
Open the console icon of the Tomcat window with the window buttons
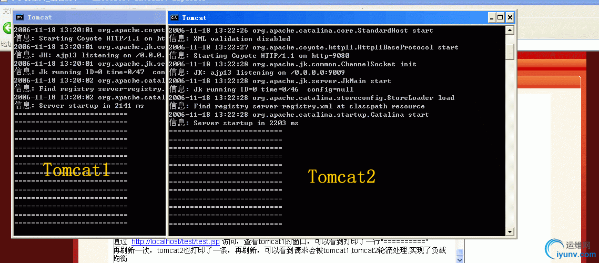coord(174,17)
